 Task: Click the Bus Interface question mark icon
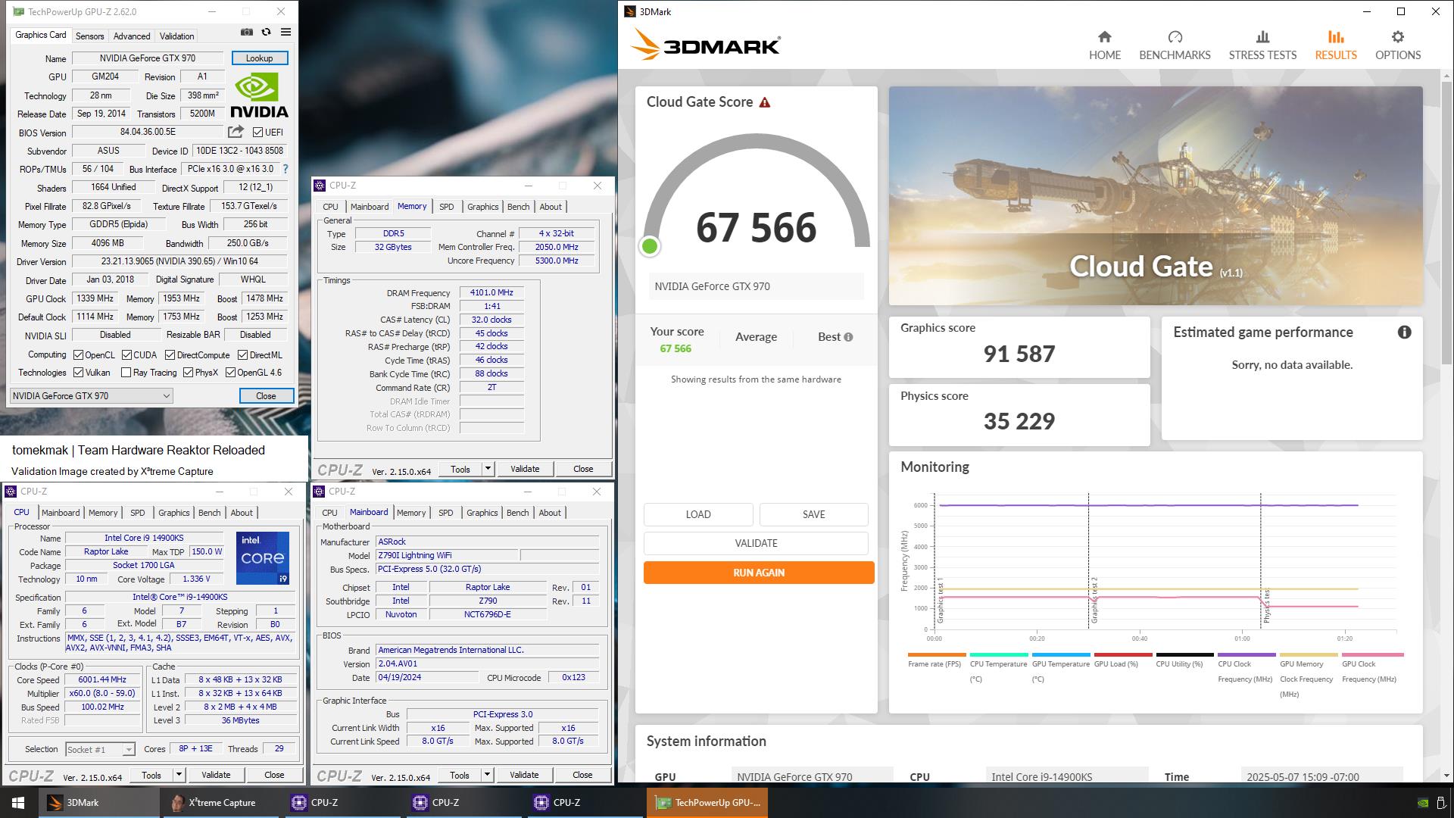click(x=285, y=169)
